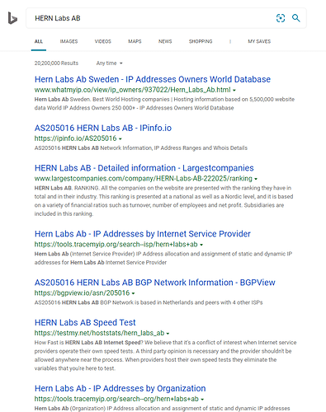The width and height of the screenshot is (326, 412).
Task: Open the Any time filter dropdown
Action: point(109,63)
